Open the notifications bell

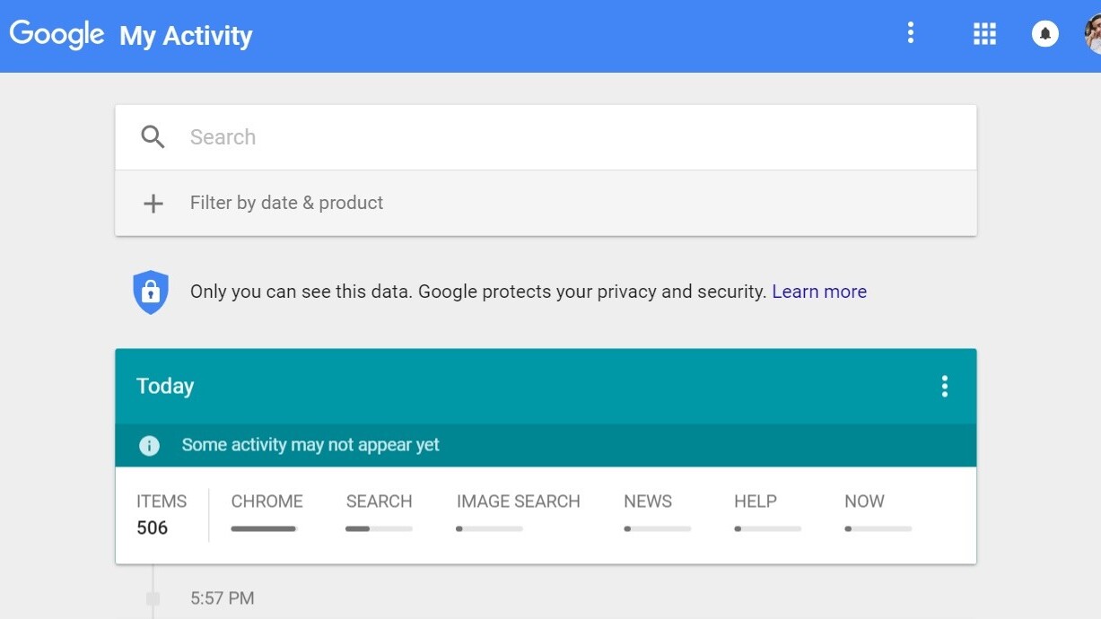pos(1044,34)
